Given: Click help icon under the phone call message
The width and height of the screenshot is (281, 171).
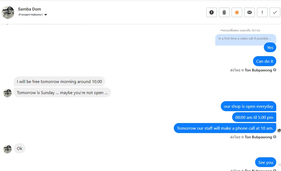Looking at the screenshot, I should pyautogui.click(x=275, y=137).
